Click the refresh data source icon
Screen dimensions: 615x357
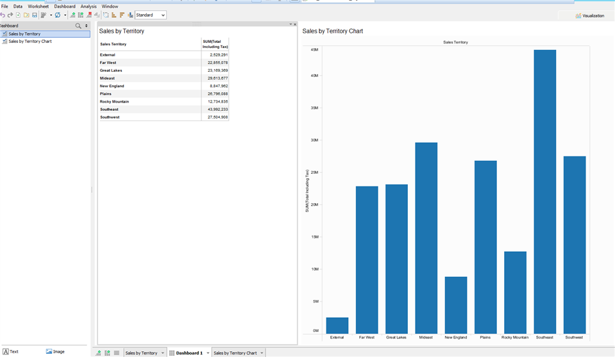58,15
